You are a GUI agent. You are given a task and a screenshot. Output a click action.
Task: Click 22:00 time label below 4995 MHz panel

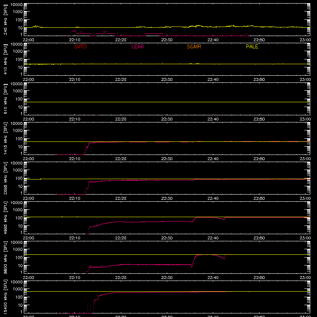pos(29,238)
